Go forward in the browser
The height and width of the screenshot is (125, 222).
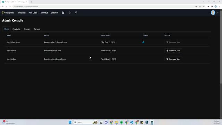click(6, 6)
